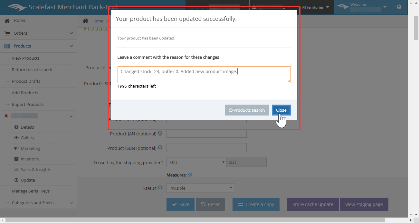Open Add Products in sidebar
The width and height of the screenshot is (419, 223).
tap(25, 93)
